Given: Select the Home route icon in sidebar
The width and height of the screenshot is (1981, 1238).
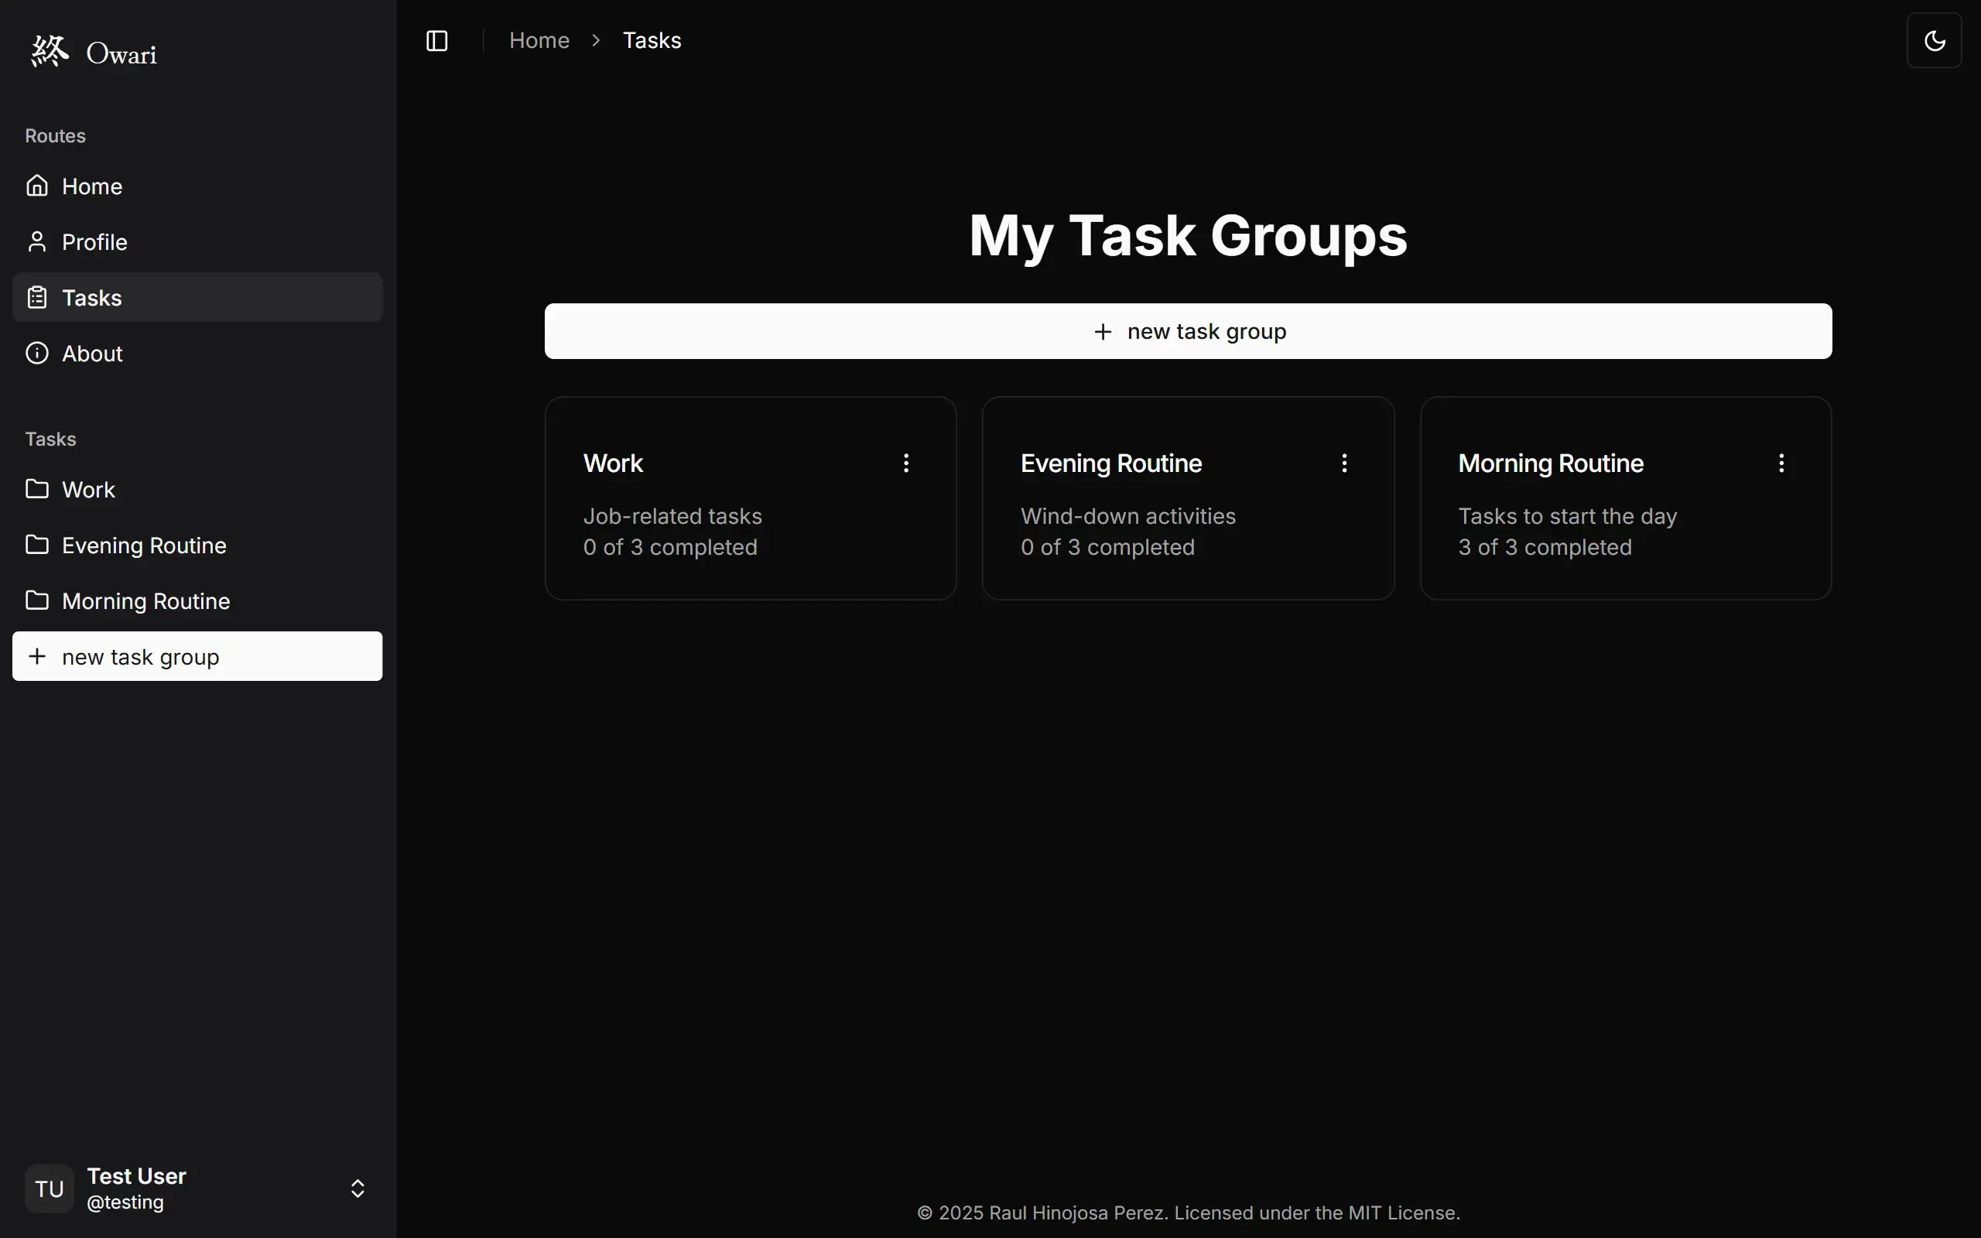Looking at the screenshot, I should click(37, 186).
